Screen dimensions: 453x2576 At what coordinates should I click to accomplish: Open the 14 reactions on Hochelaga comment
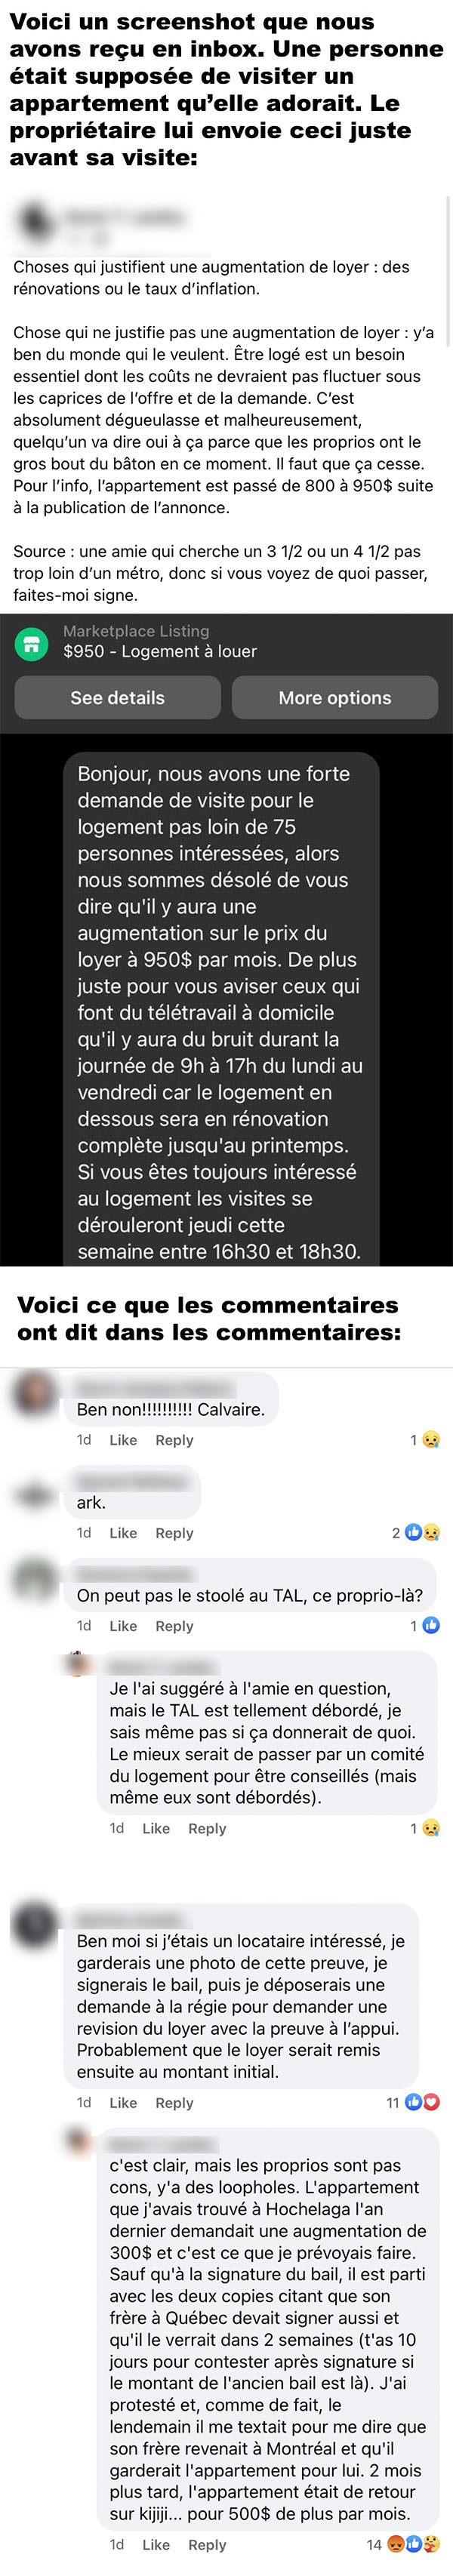[x=403, y=2545]
